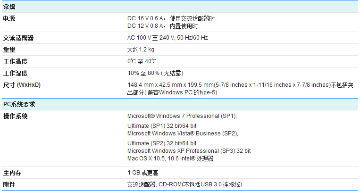The width and height of the screenshot is (360, 192).
Task: Select the 电源 row label
Action: (9, 18)
